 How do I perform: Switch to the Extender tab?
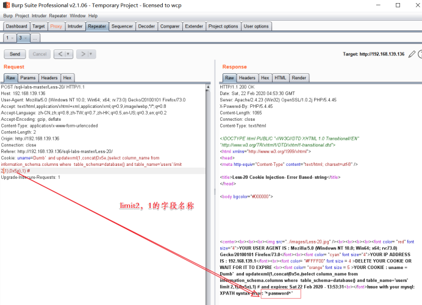[194, 26]
